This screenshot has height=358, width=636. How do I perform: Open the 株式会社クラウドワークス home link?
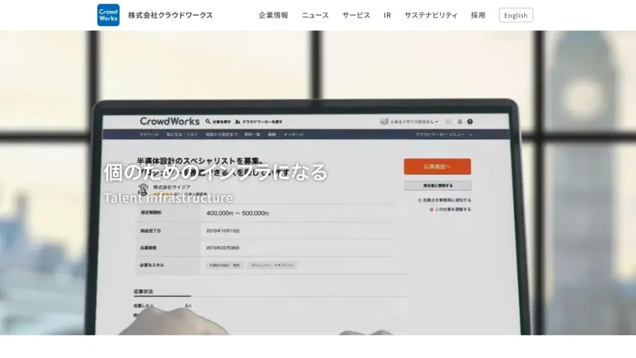pyautogui.click(x=170, y=16)
